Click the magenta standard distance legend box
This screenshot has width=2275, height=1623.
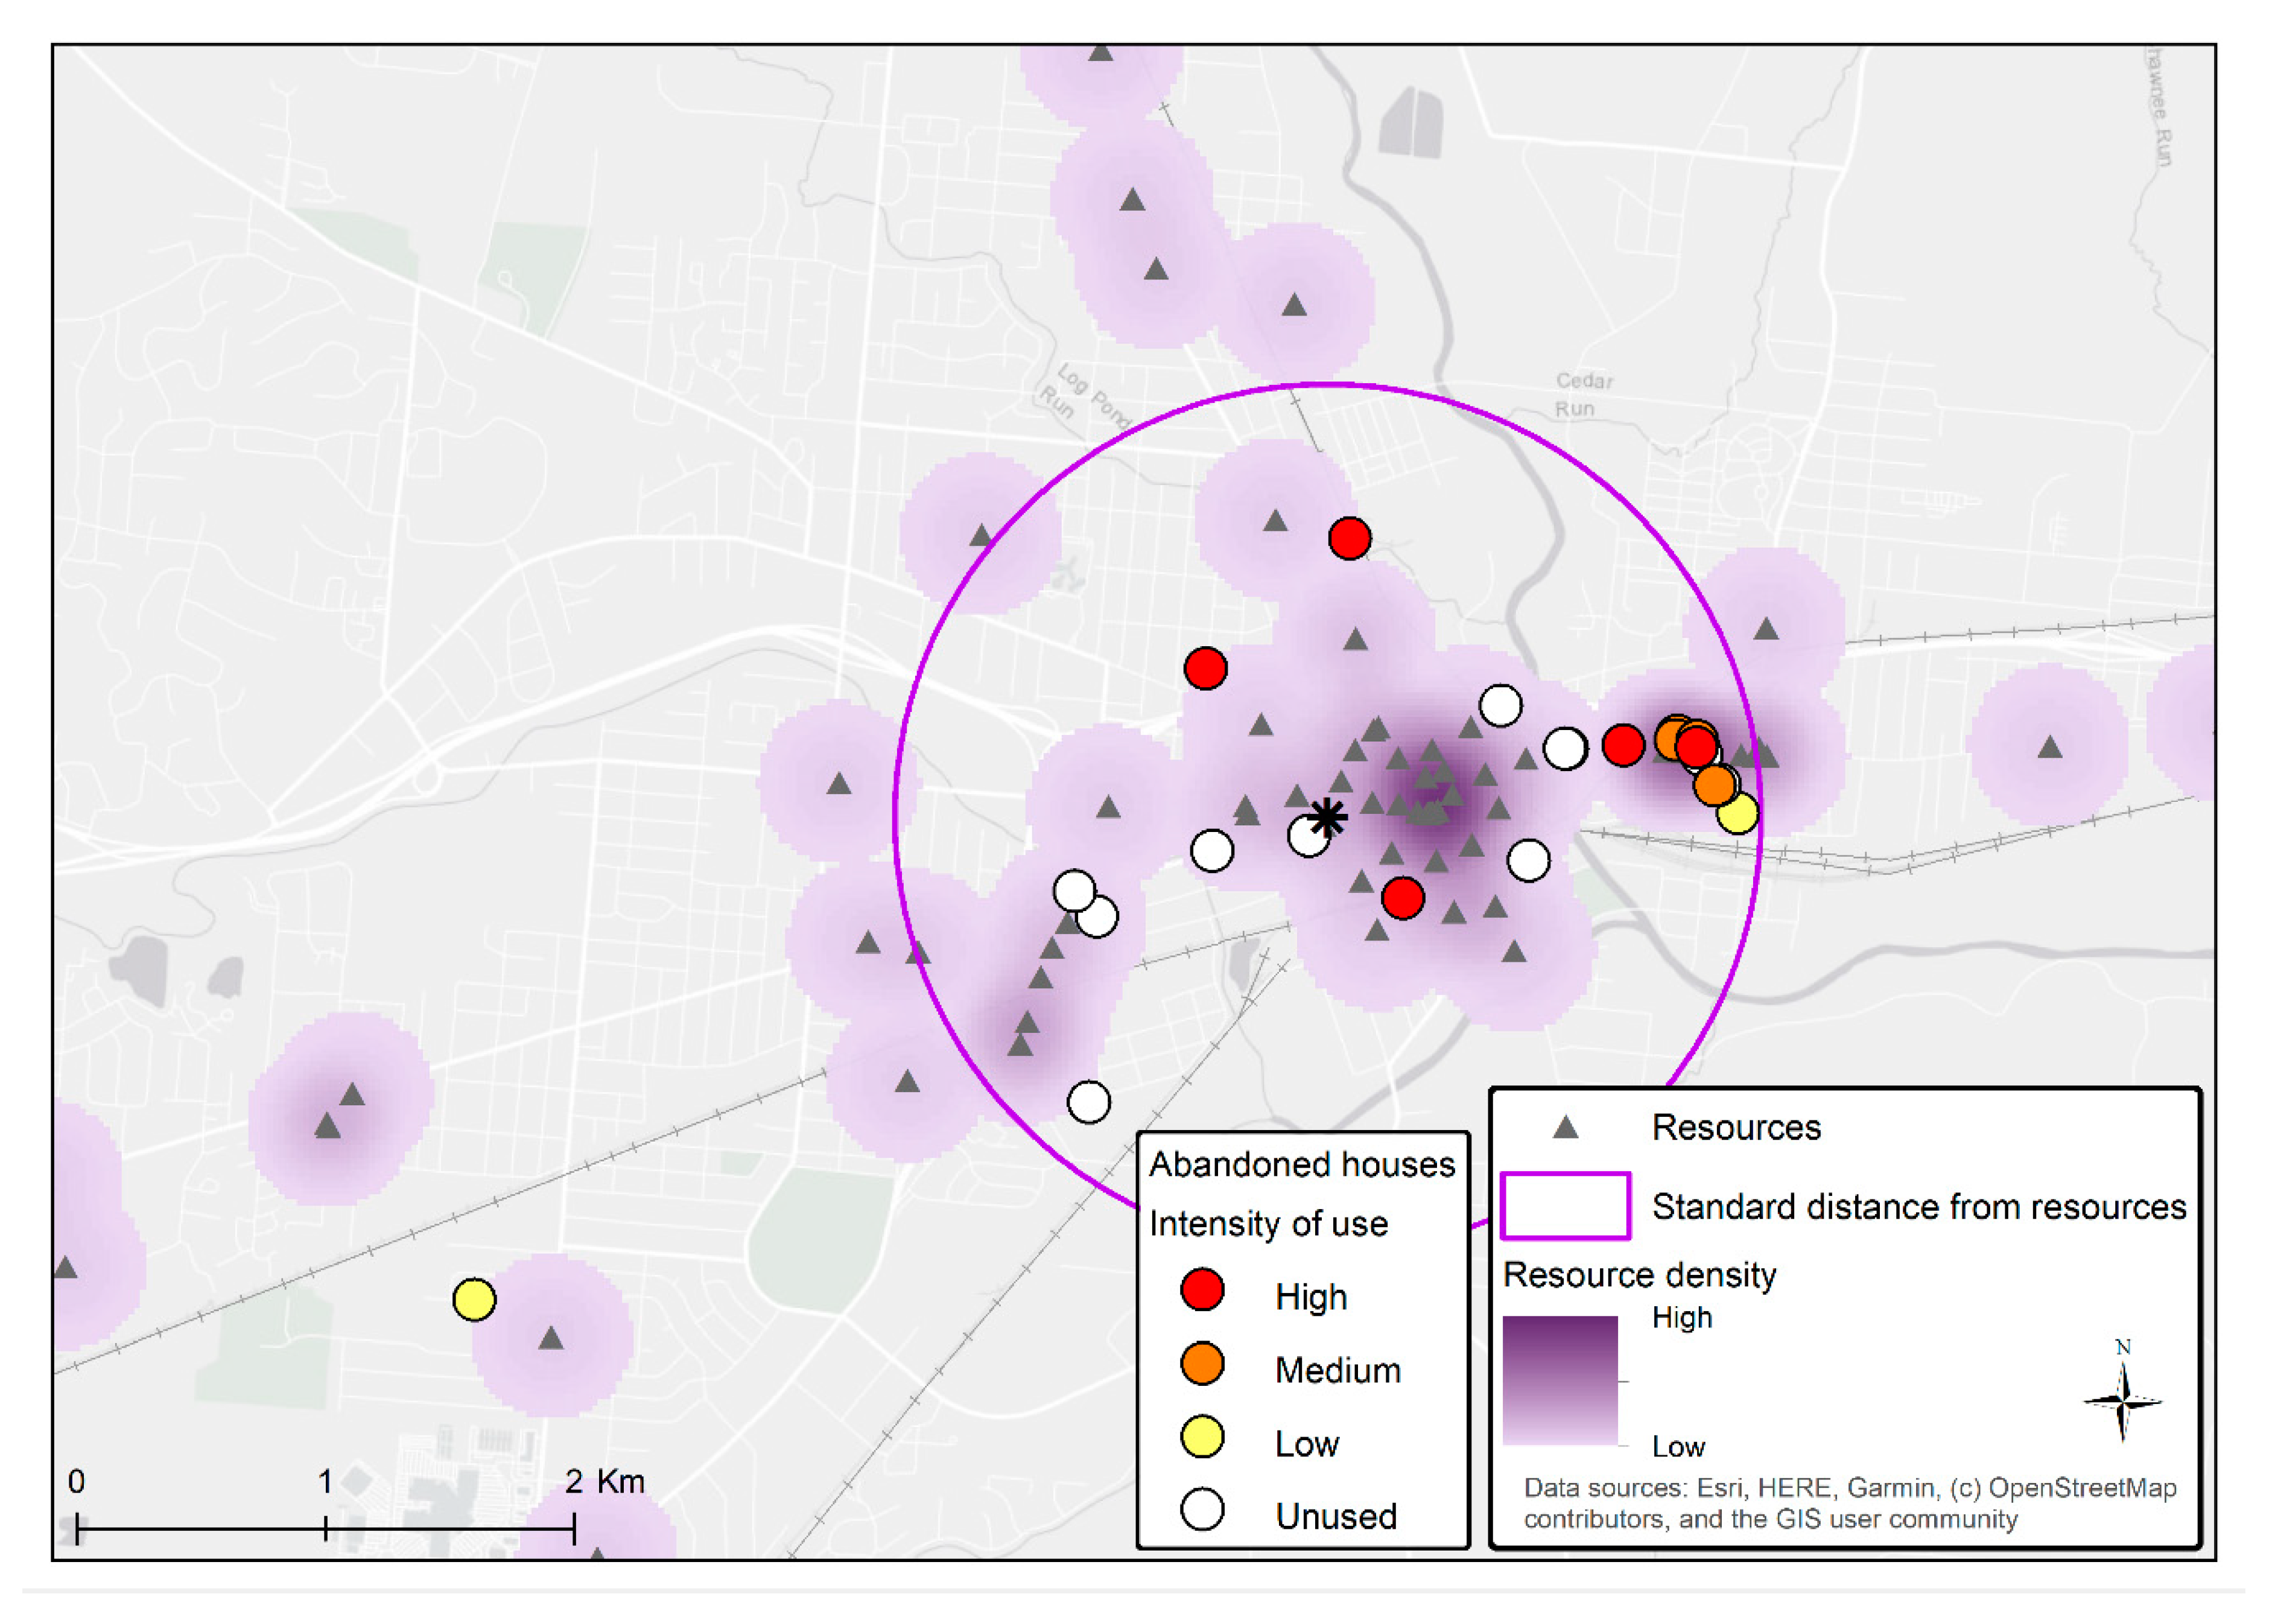tap(1564, 1206)
